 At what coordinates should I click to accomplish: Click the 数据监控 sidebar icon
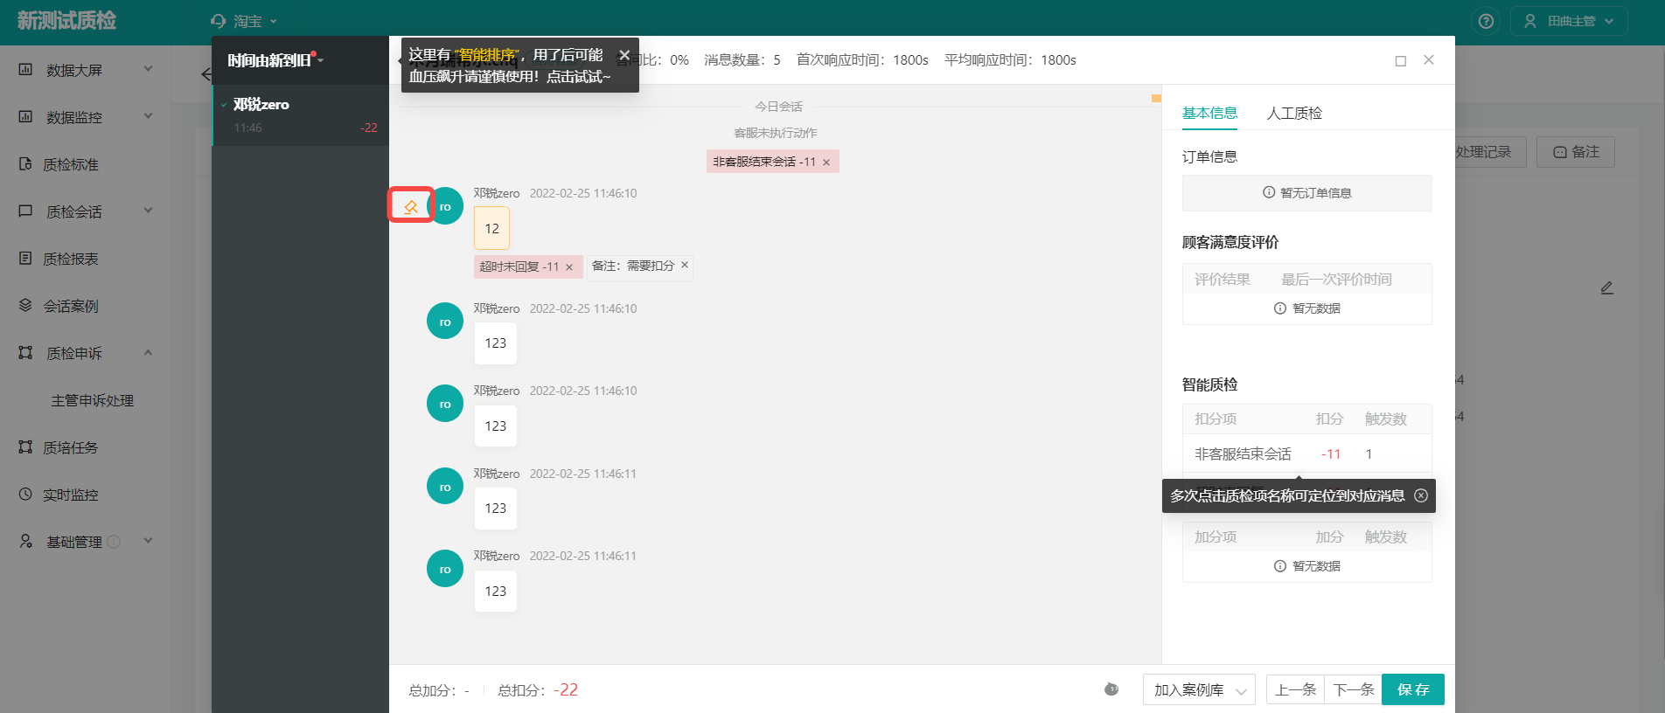click(25, 116)
